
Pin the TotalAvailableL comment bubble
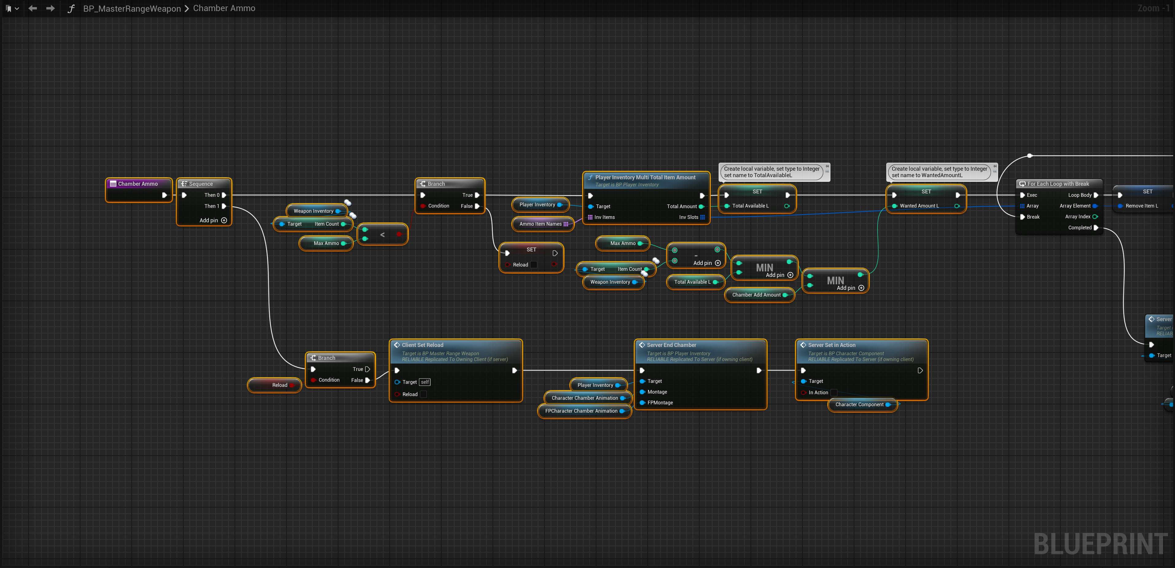coord(827,166)
